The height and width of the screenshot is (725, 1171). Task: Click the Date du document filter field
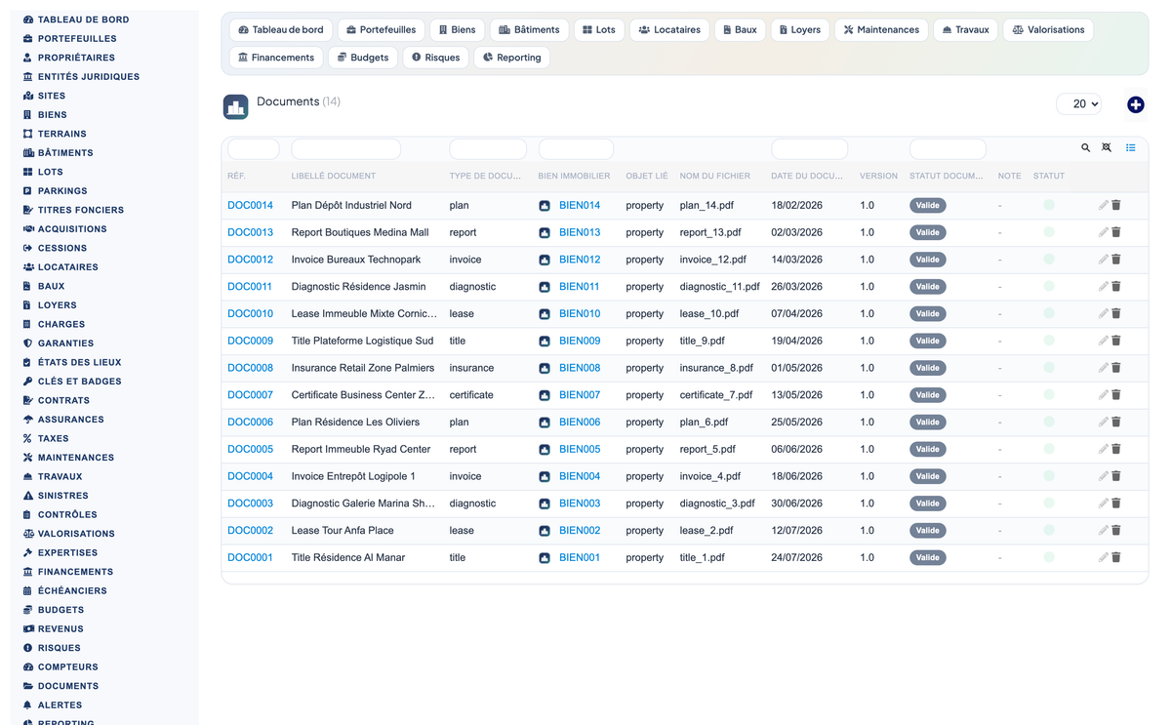tap(809, 149)
